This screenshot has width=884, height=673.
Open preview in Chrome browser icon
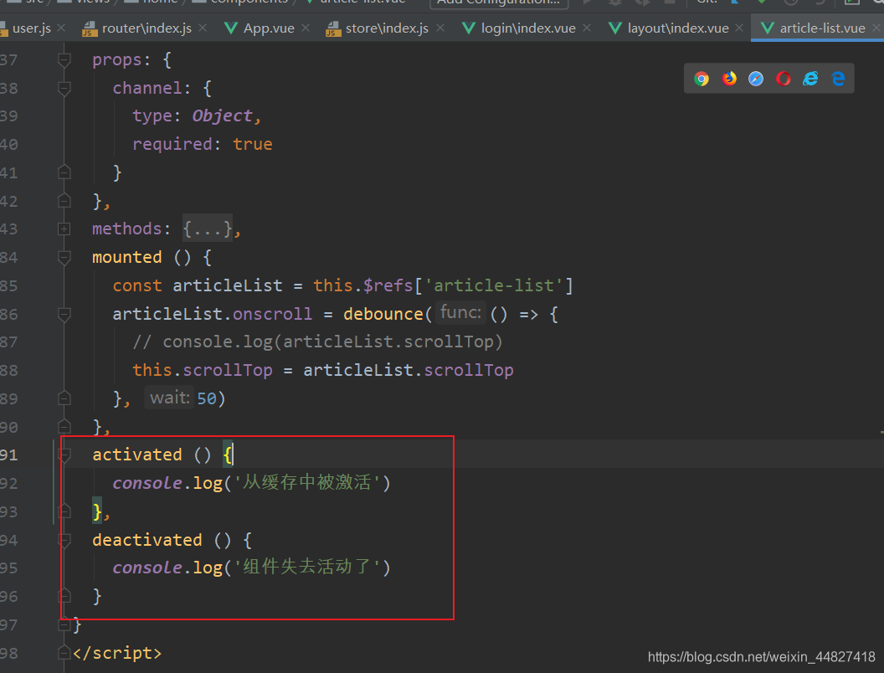[702, 79]
